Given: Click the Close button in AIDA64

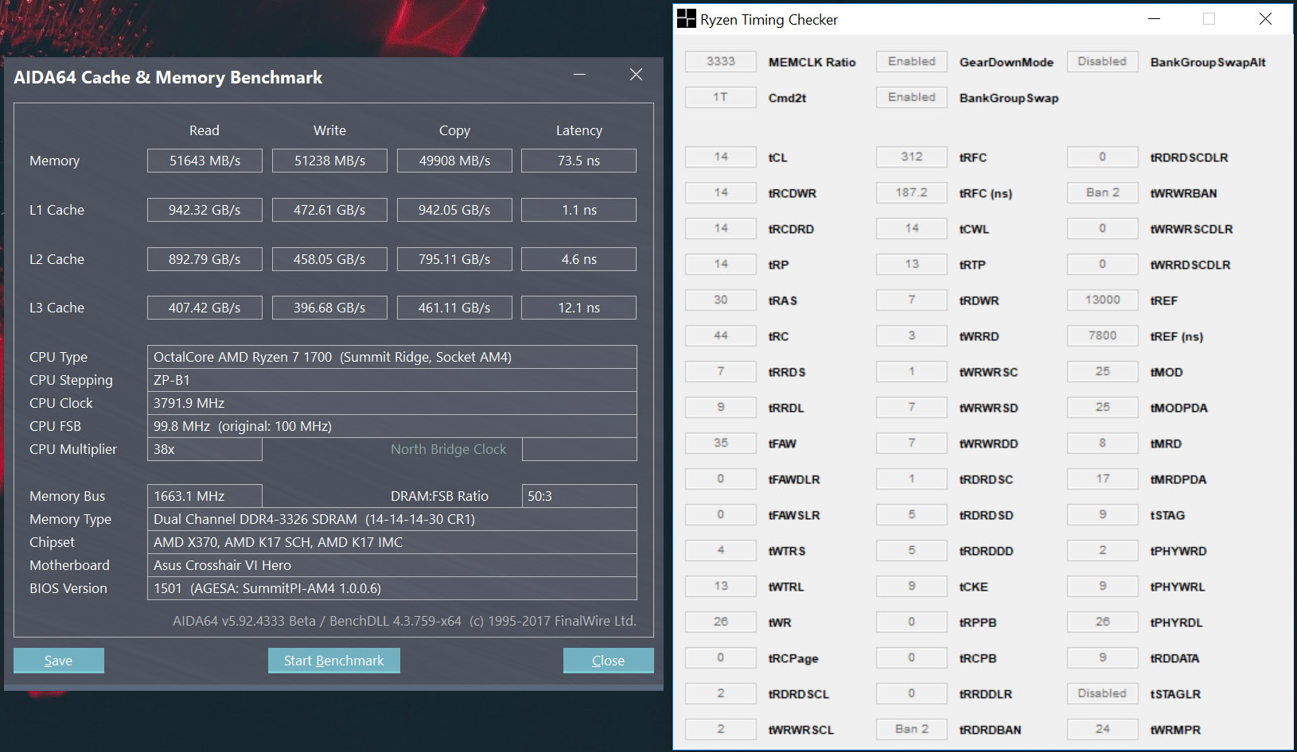Looking at the screenshot, I should click(609, 661).
